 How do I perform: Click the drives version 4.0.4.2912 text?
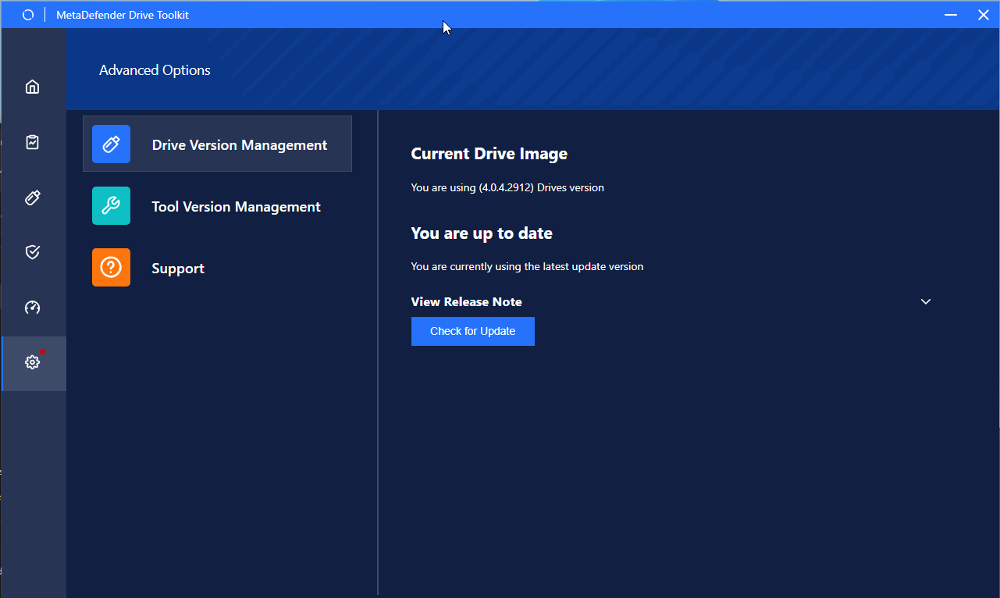pos(507,187)
